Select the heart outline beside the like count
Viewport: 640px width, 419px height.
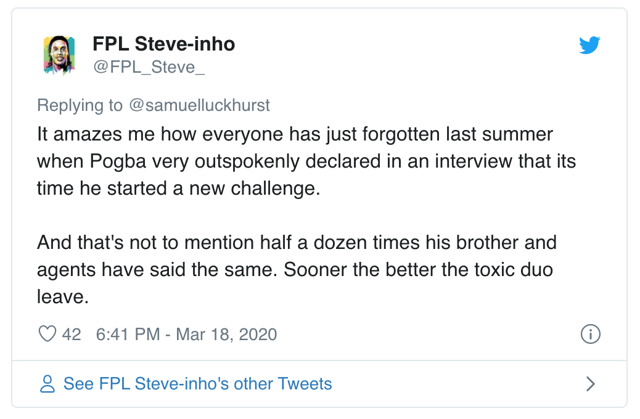point(49,333)
